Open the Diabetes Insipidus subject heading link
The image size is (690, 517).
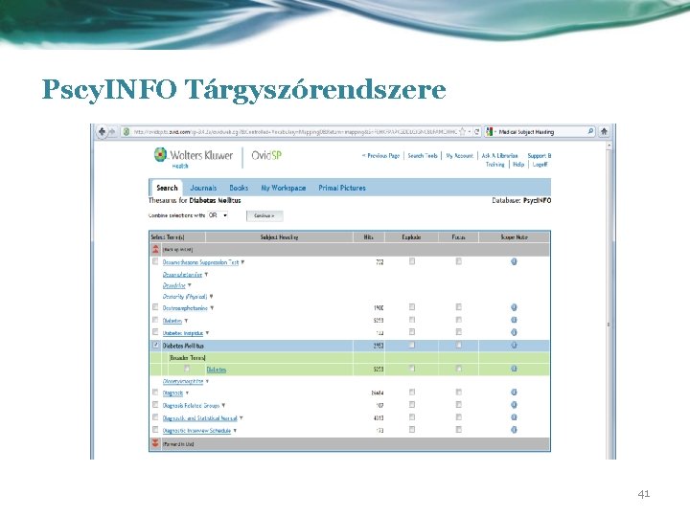[183, 333]
